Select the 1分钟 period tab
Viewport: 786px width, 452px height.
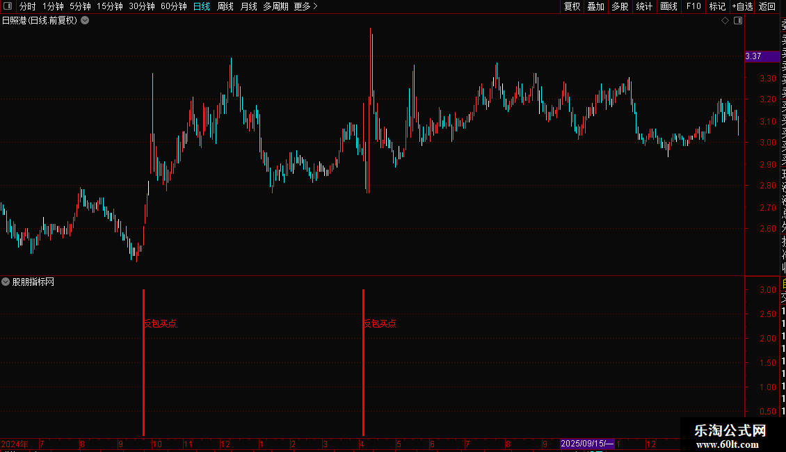pyautogui.click(x=53, y=6)
